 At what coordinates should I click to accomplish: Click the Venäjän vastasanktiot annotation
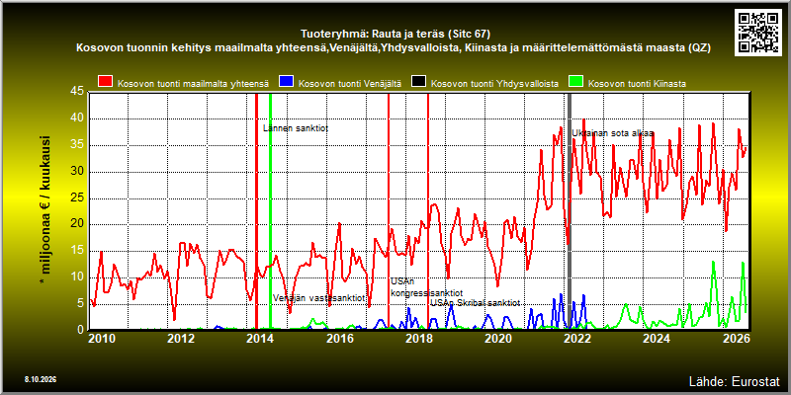click(318, 298)
